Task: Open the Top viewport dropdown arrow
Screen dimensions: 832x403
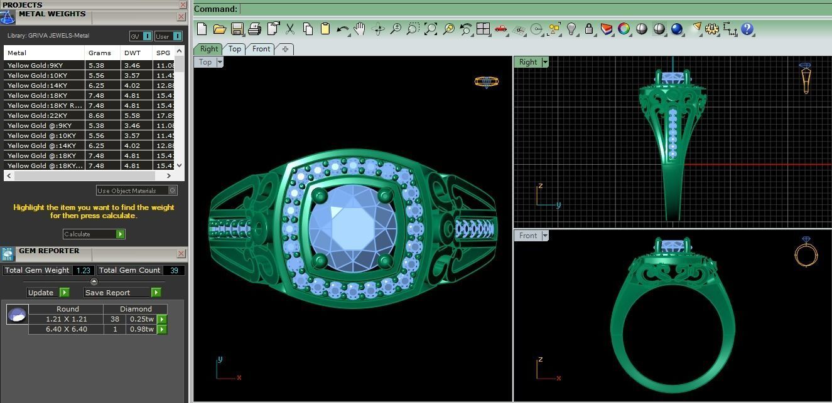Action: [220, 62]
